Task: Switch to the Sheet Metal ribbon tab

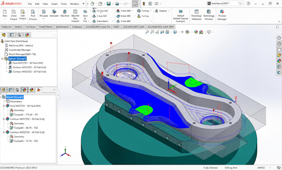Action: (46, 27)
